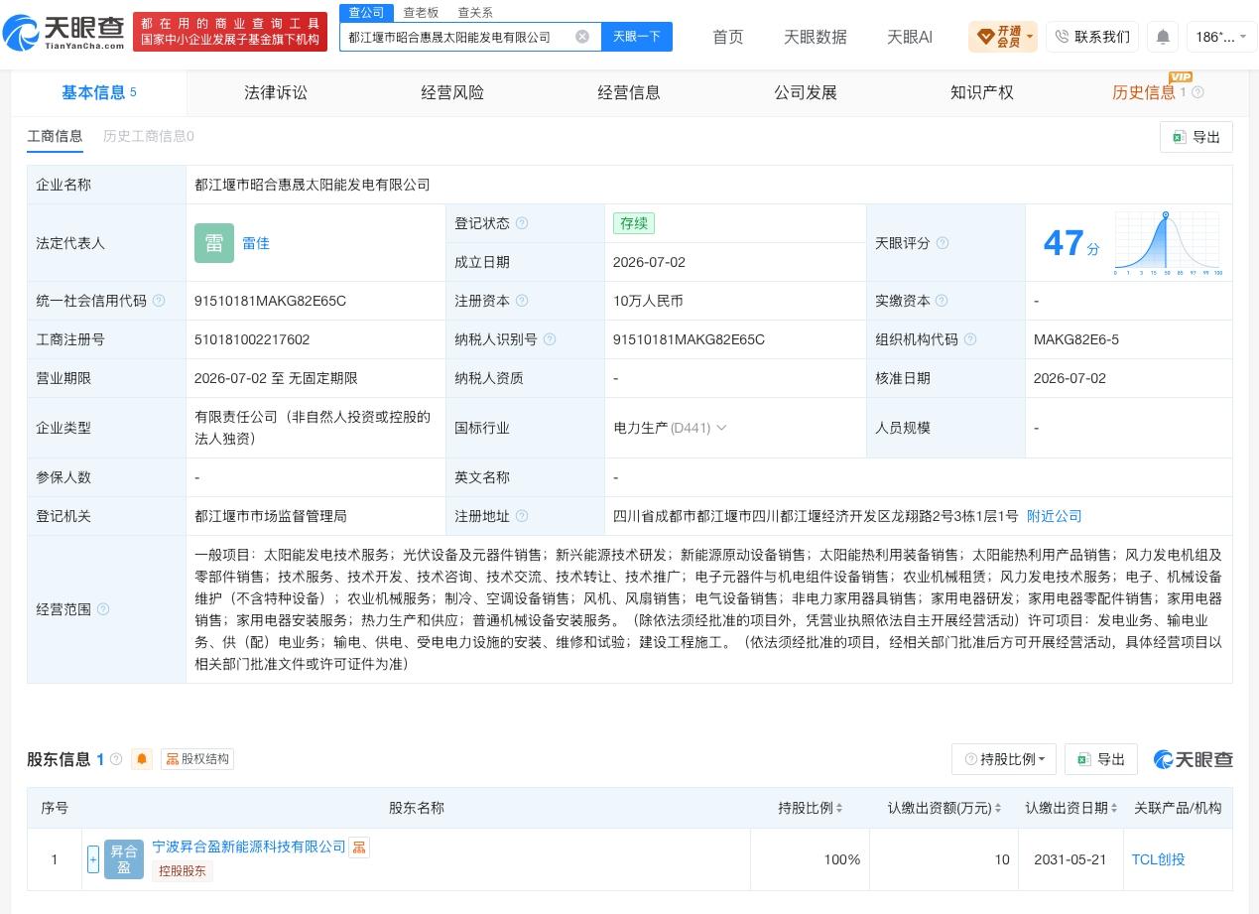The height and width of the screenshot is (914, 1259).
Task: Click the help icon next to 组织机构代码
Action: click(x=970, y=339)
